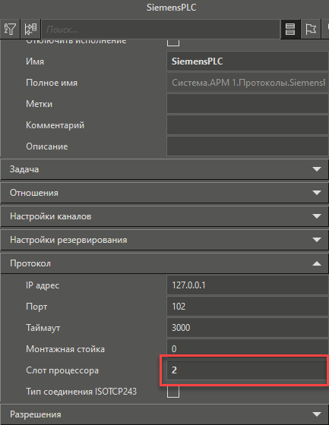
Task: Enable 'Тип соединения ISOTCP243' checkbox
Action: coord(173,392)
